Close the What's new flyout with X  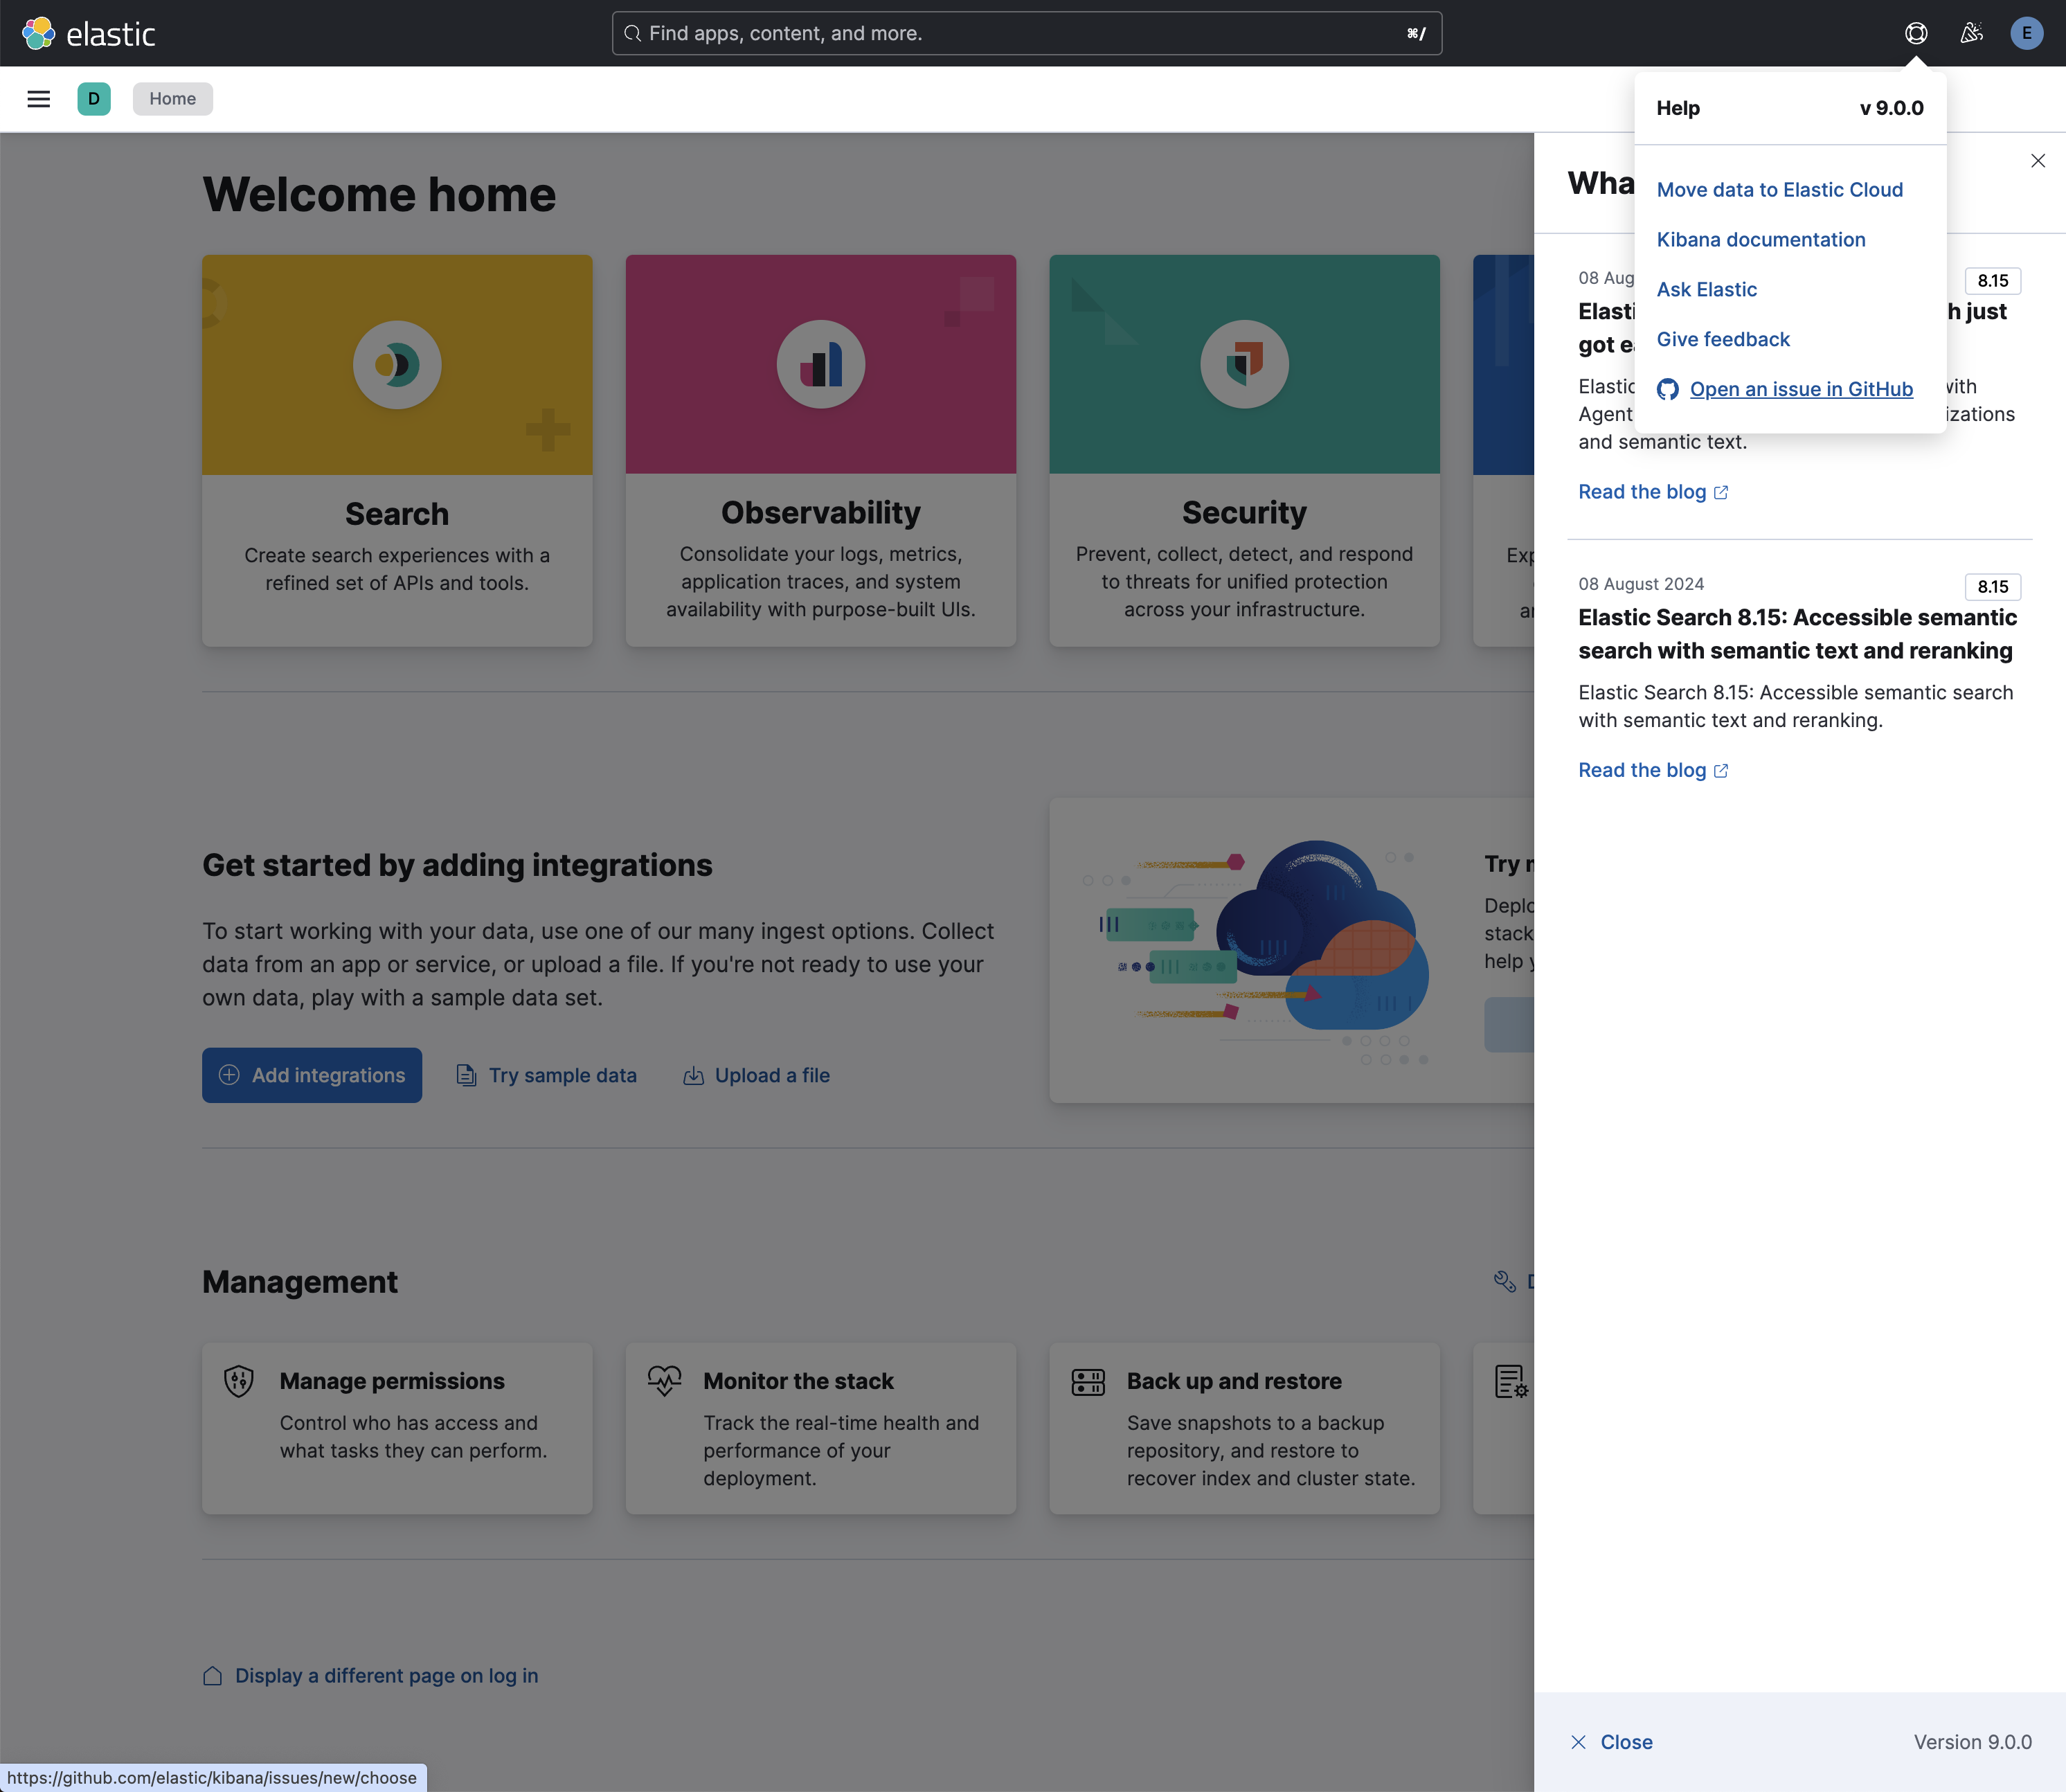2038,161
